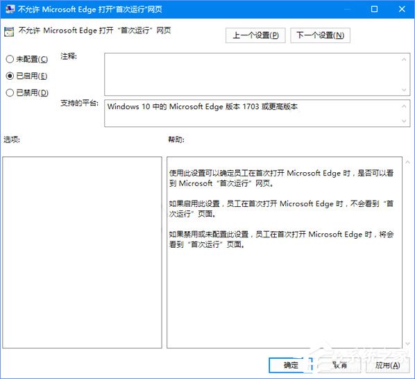Viewport: 415px width, 379px height.
Task: Click up arrow of comment box scrollbar
Action: coord(404,60)
